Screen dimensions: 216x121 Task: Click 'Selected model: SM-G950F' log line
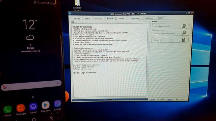pyautogui.click(x=84, y=67)
